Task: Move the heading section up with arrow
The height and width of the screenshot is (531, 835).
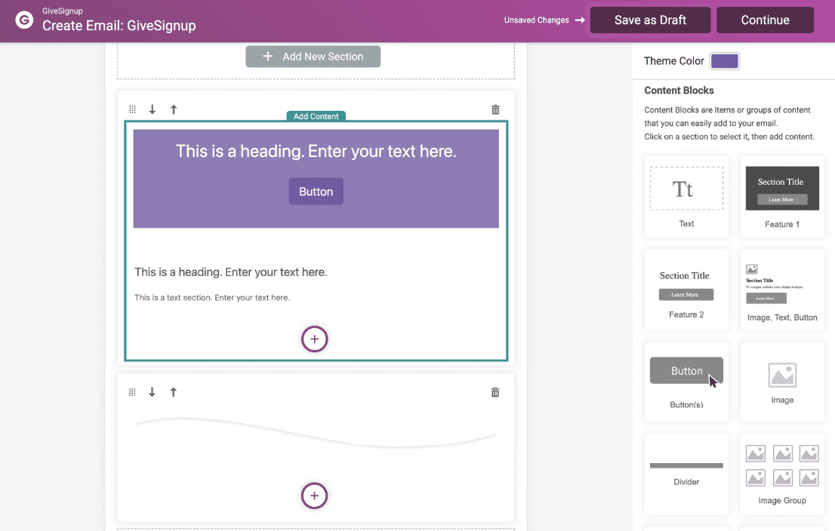Action: [174, 109]
